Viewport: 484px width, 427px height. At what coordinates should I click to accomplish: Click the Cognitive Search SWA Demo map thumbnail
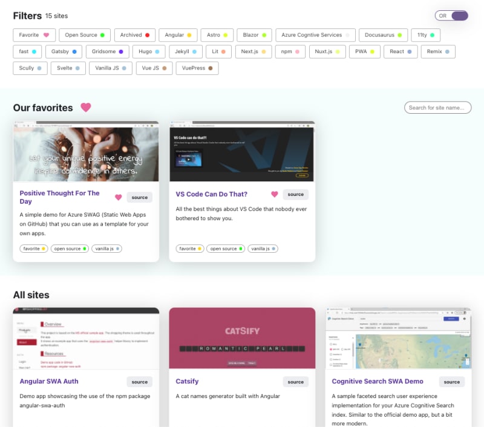[398, 338]
